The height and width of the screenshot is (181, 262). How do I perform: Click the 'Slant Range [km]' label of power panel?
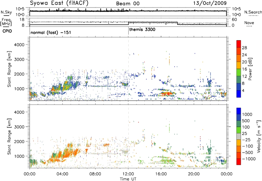click(x=9, y=69)
